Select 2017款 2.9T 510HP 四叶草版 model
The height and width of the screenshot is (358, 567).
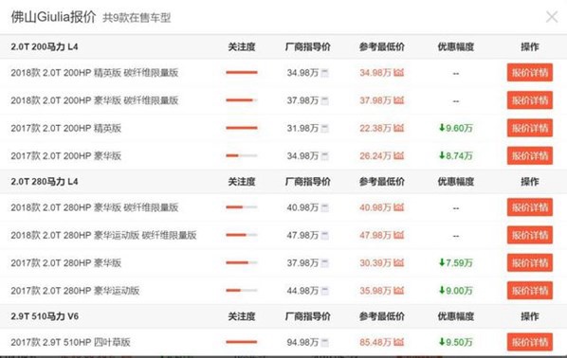pyautogui.click(x=70, y=343)
